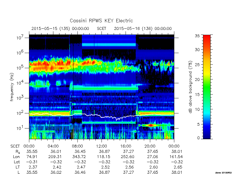Click the Lat row label

tap(17, 162)
